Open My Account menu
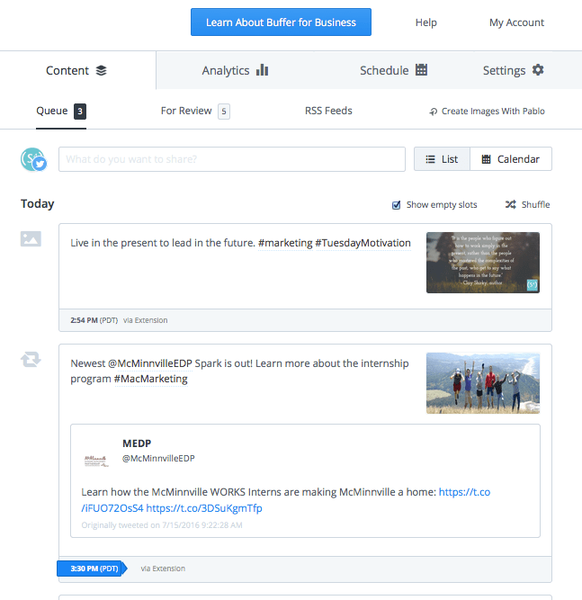The height and width of the screenshot is (600, 582). point(516,22)
